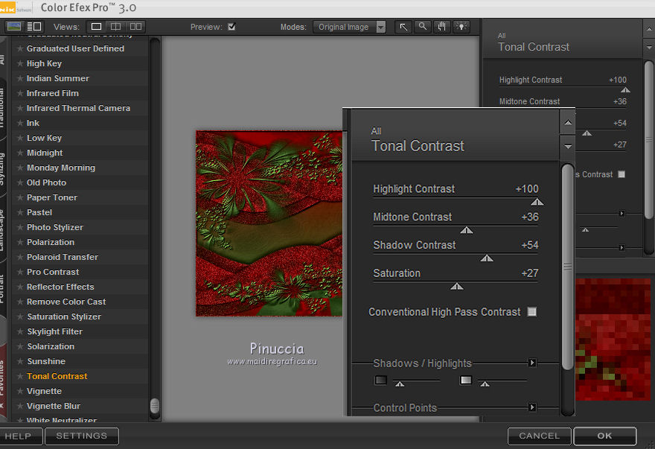This screenshot has width=655, height=449.
Task: Toggle favorite star for Low Key
Action: coord(19,138)
